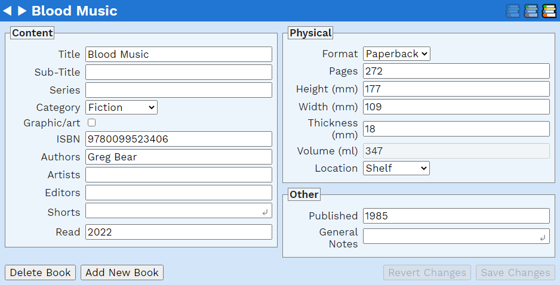Click the resize grip in General Notes
The height and width of the screenshot is (285, 560).
pos(542,238)
